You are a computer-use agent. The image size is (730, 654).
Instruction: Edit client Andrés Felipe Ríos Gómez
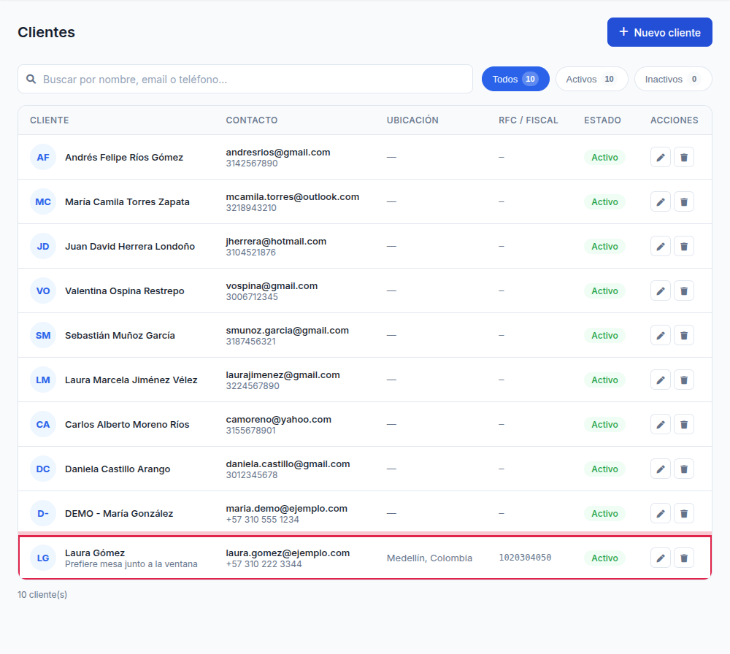tap(660, 158)
